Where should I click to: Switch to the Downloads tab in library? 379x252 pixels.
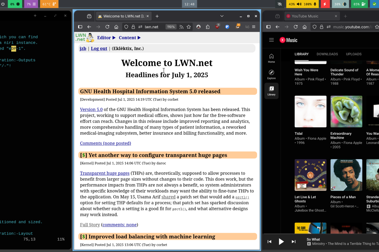(x=327, y=54)
